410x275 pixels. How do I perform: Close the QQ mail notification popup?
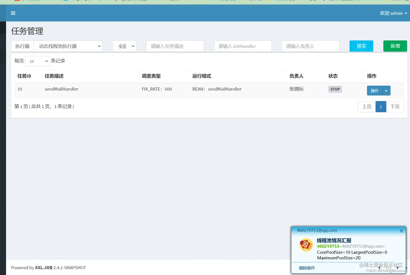401,231
